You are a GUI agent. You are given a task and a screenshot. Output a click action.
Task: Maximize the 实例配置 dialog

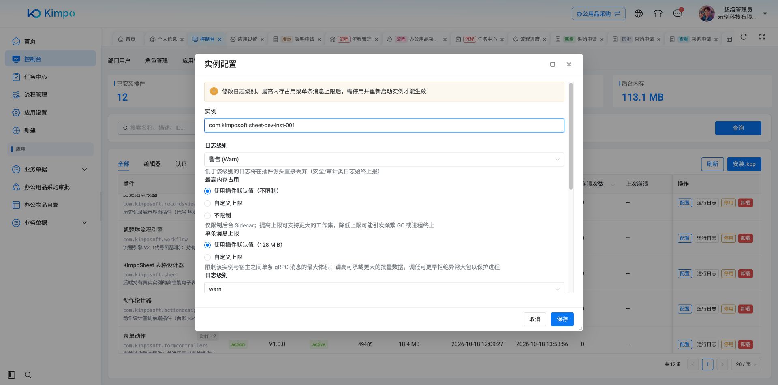553,64
